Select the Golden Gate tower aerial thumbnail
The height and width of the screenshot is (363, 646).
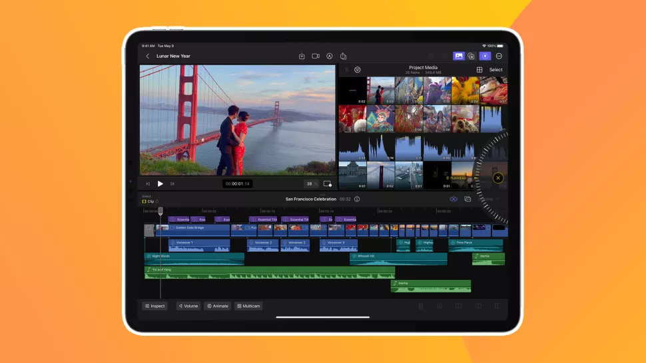point(381,176)
